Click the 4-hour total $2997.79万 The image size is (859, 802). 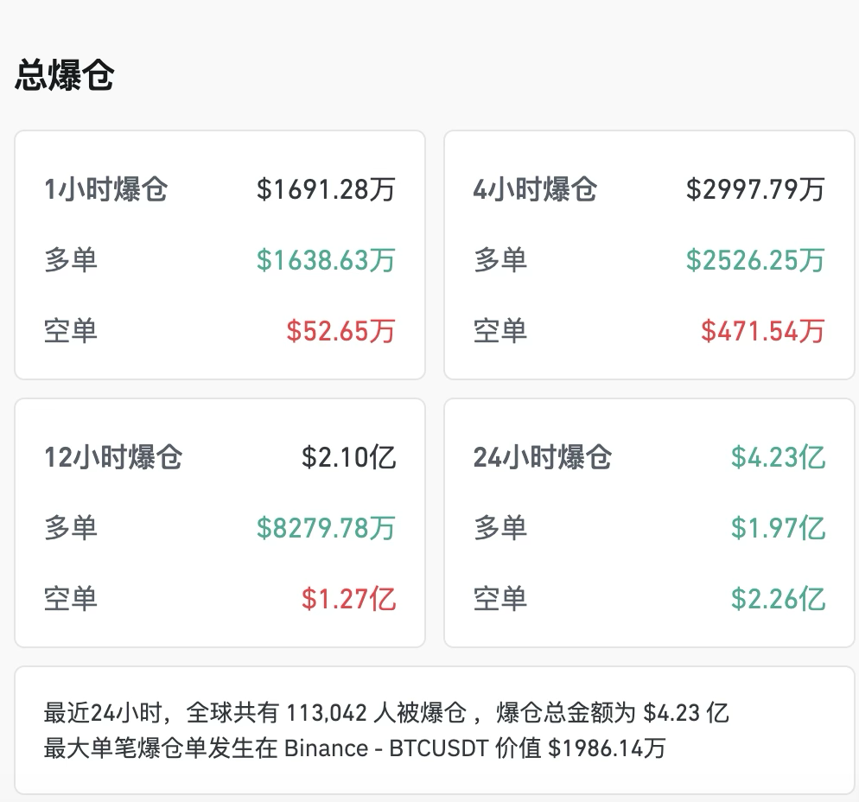pos(755,189)
